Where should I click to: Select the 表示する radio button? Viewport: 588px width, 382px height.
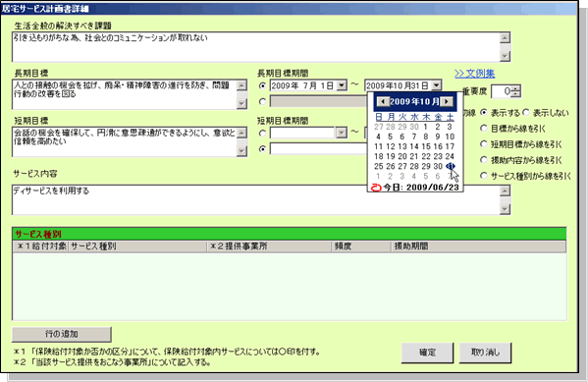click(x=484, y=113)
